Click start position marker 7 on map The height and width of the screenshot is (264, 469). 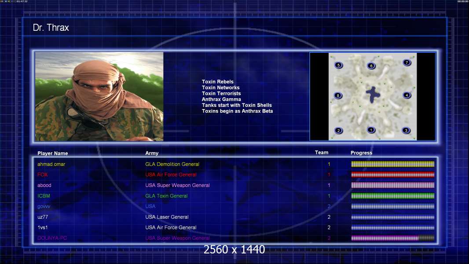click(407, 62)
